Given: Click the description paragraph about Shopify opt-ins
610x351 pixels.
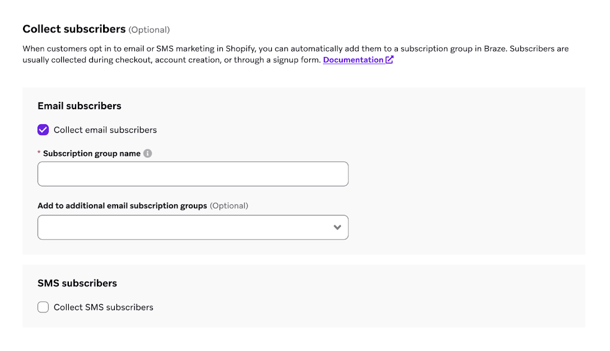Looking at the screenshot, I should click(x=224, y=49).
